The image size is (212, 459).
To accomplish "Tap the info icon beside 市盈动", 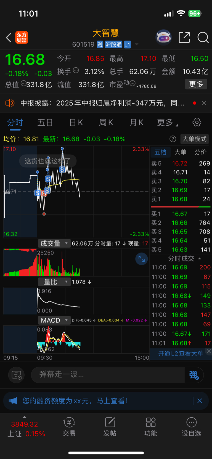I will tap(132, 83).
